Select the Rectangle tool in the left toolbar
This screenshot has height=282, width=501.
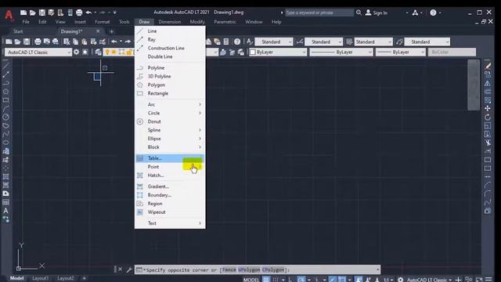(5, 100)
